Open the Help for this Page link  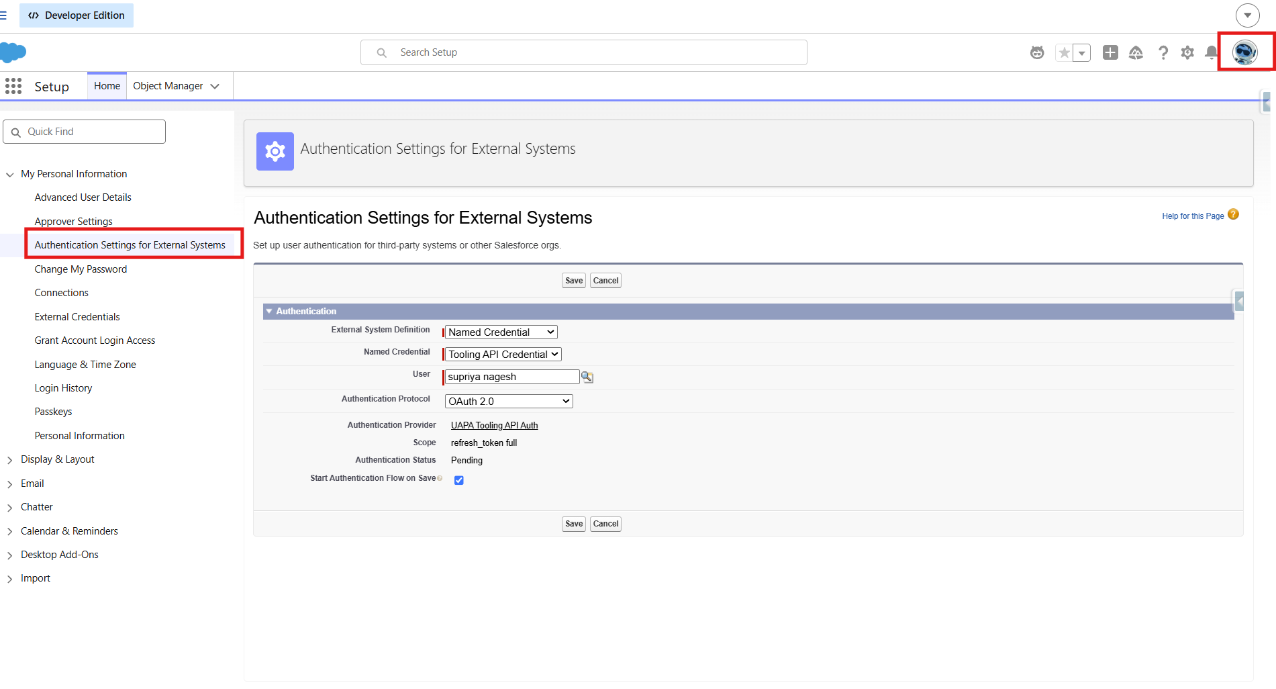coord(1193,216)
